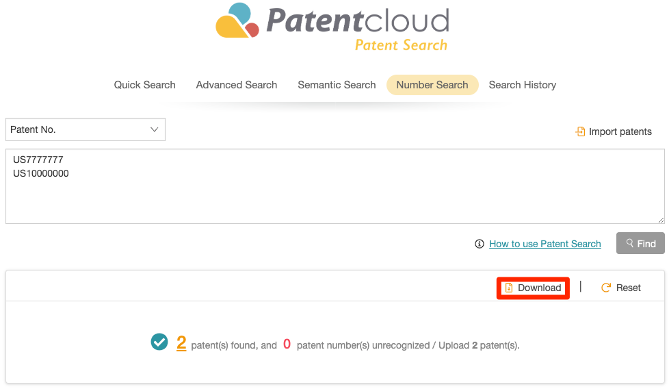The image size is (669, 389).
Task: Open How to use Patent Search link
Action: point(545,244)
